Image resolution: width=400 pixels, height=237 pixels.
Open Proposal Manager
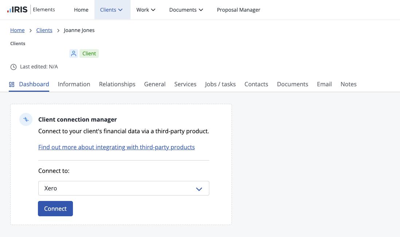pyautogui.click(x=238, y=10)
